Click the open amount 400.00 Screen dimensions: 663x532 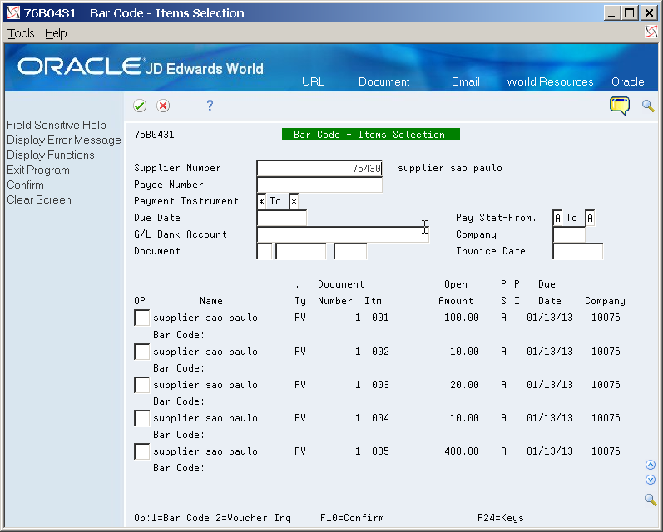(x=462, y=451)
